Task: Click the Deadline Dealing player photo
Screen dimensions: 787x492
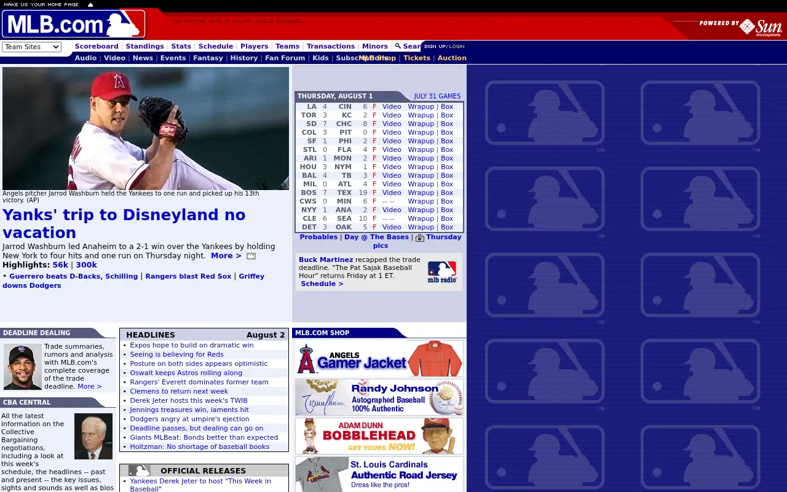Action: click(23, 367)
